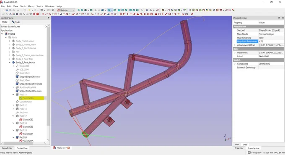
Task: Expand the Attachment Offset property
Action: [235, 45]
